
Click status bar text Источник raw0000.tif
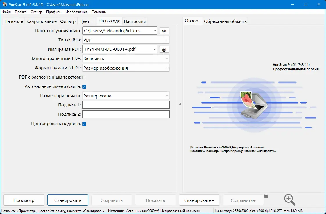(154, 211)
